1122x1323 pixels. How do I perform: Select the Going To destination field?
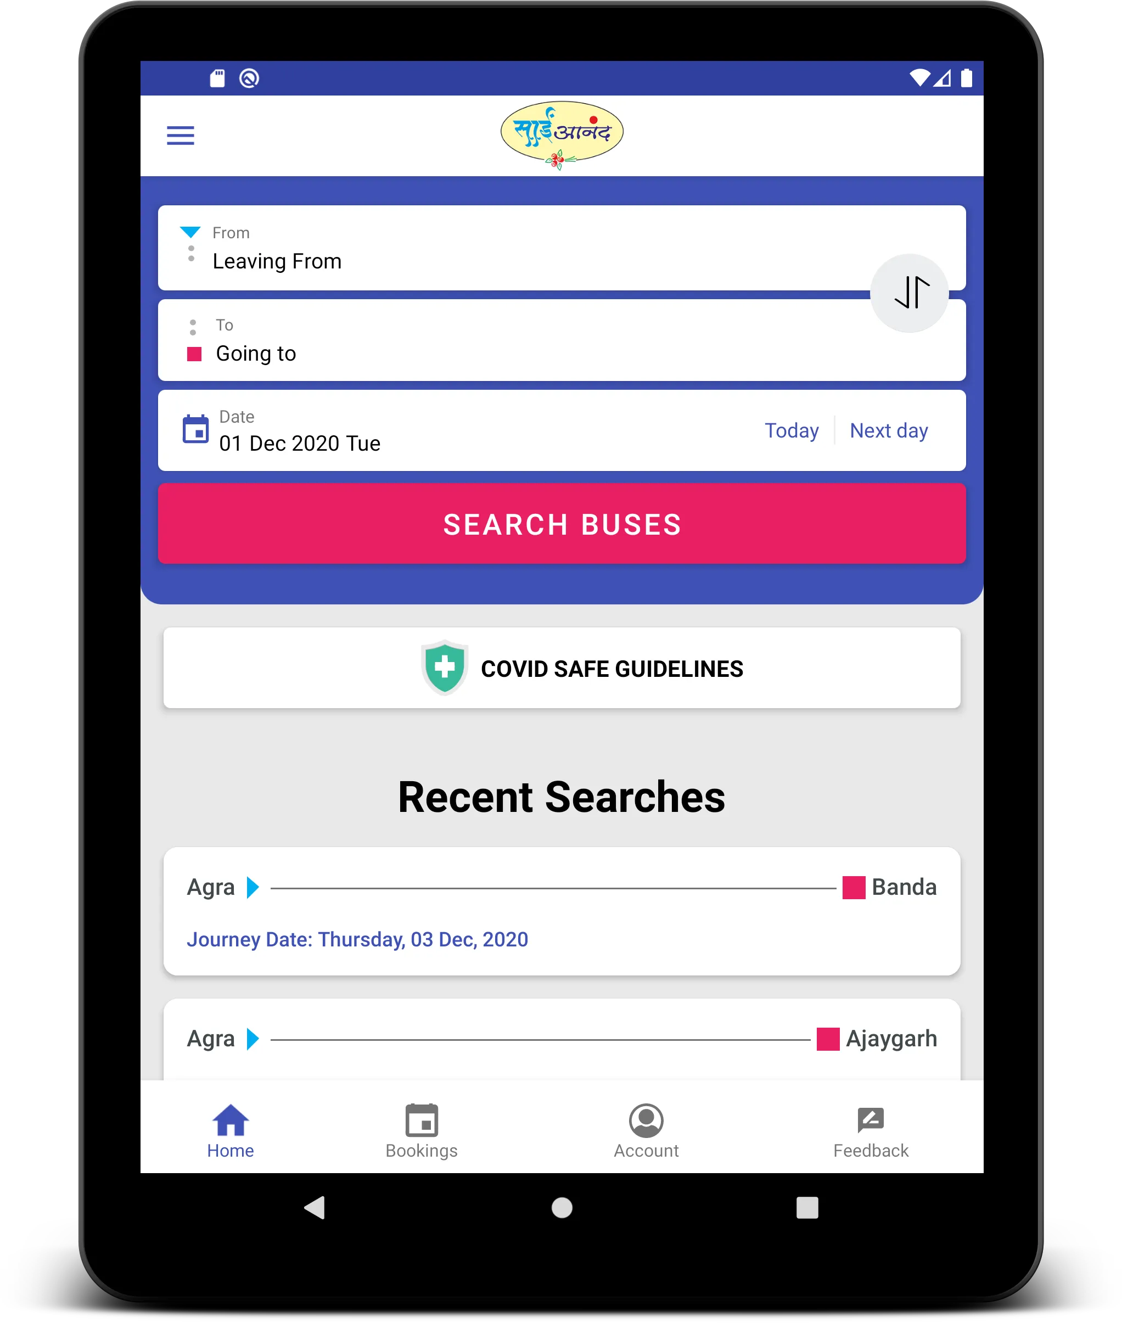(561, 353)
